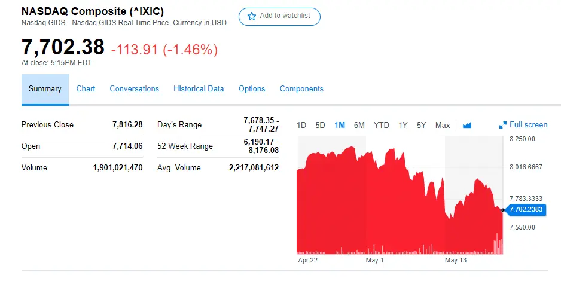Select the 1M chart range
The height and width of the screenshot is (284, 561).
pos(340,125)
